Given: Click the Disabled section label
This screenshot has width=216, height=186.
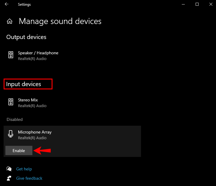Looking at the screenshot, I should [x=15, y=119].
